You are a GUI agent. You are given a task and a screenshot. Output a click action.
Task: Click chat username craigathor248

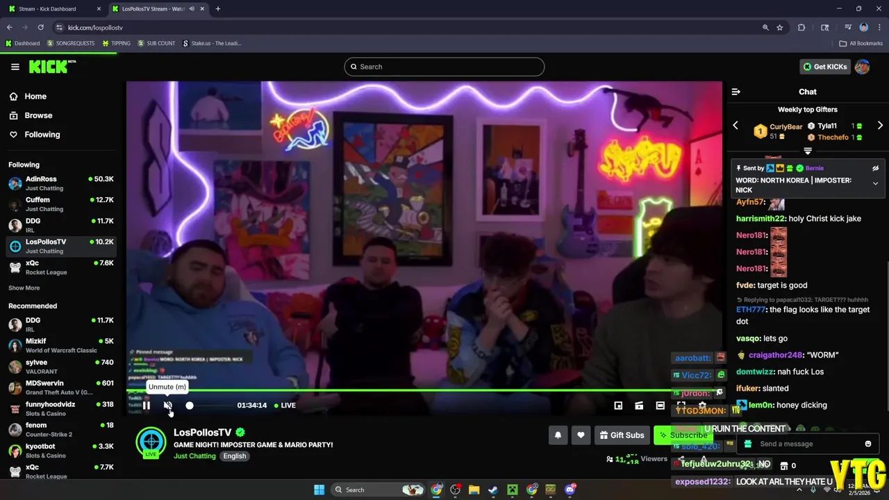[775, 355]
